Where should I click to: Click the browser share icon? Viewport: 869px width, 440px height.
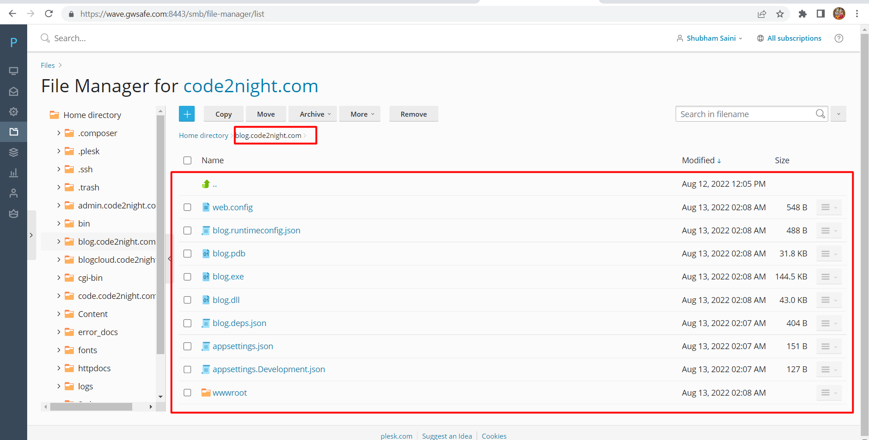point(762,14)
